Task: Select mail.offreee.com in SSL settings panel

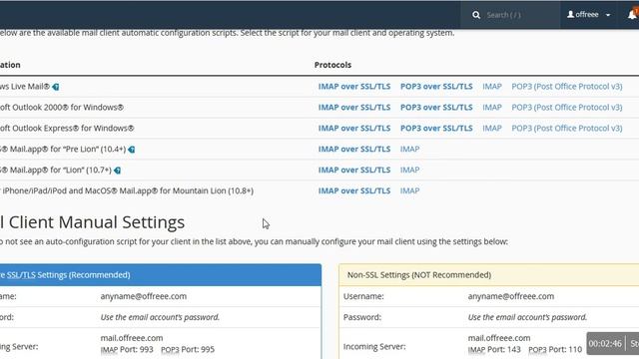Action: 132,338
